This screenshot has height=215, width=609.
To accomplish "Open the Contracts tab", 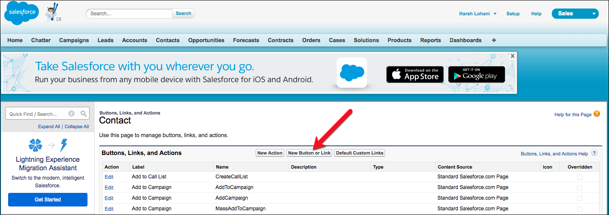I will tap(280, 40).
